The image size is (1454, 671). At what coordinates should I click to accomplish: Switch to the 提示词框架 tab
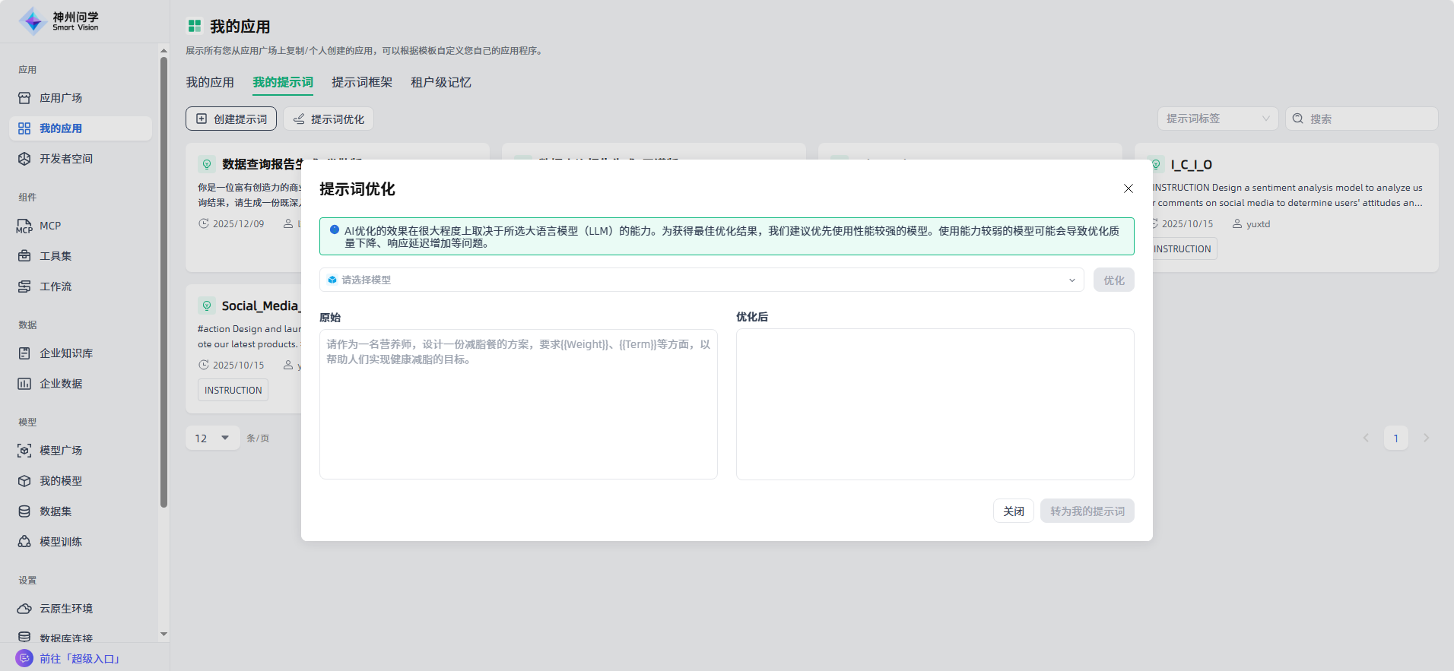pyautogui.click(x=362, y=82)
